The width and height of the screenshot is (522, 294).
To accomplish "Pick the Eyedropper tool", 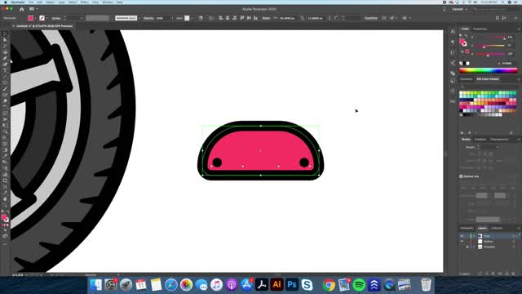I will [5, 156].
